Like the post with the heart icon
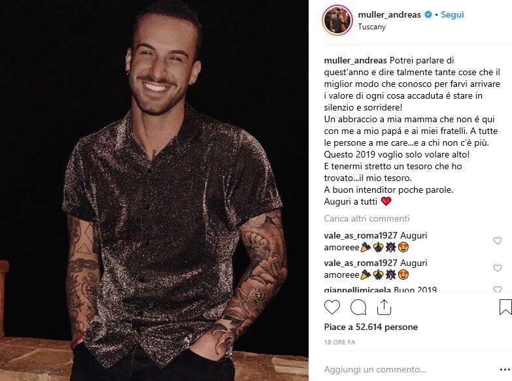Screen dimensions: 512x381 332,307
